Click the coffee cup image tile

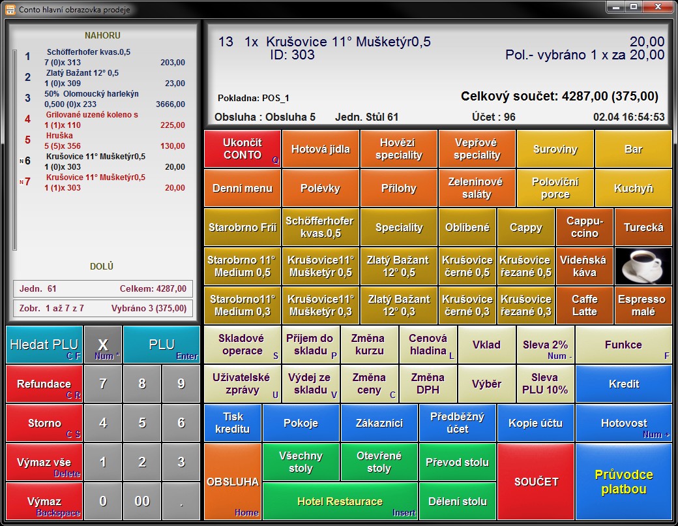coord(643,266)
